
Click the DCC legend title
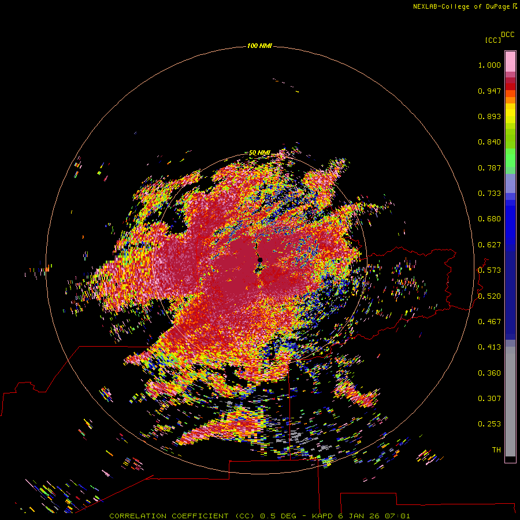pyautogui.click(x=507, y=35)
